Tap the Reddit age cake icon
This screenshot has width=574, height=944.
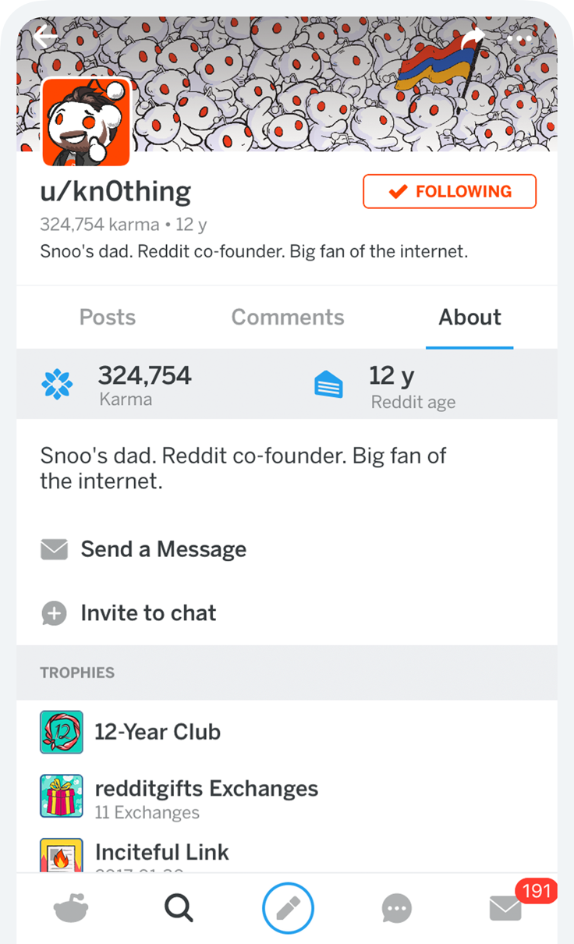point(328,385)
